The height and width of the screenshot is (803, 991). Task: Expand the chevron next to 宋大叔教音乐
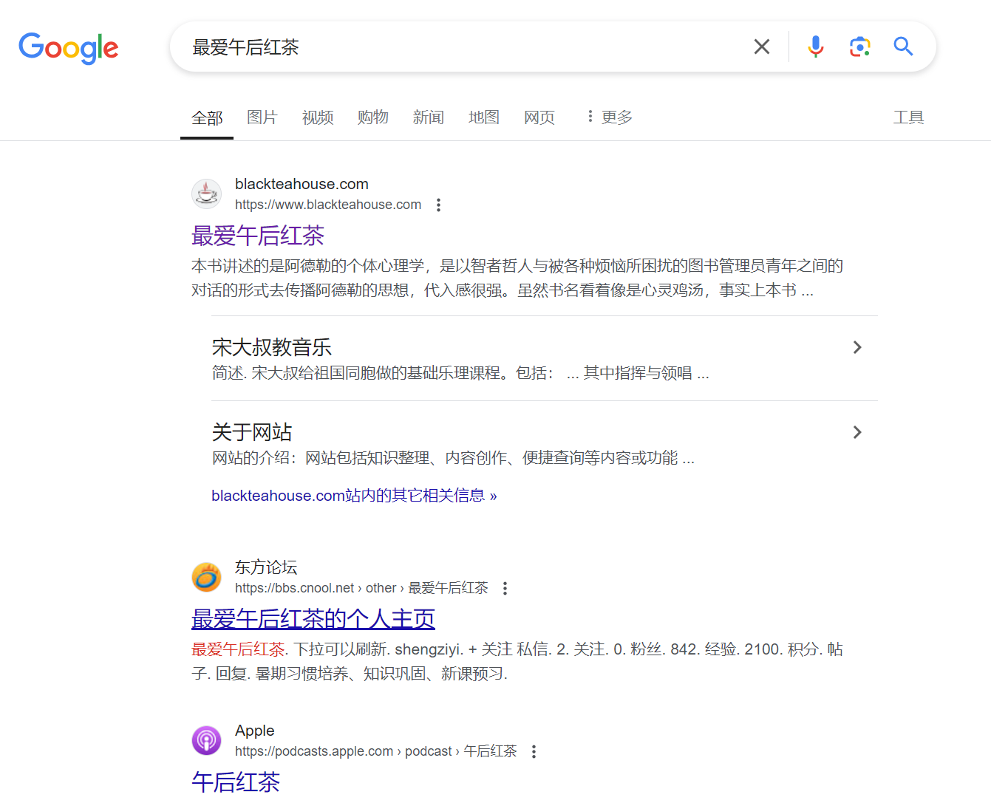click(857, 347)
